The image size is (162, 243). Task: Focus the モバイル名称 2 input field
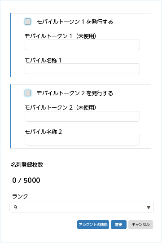(x=82, y=140)
